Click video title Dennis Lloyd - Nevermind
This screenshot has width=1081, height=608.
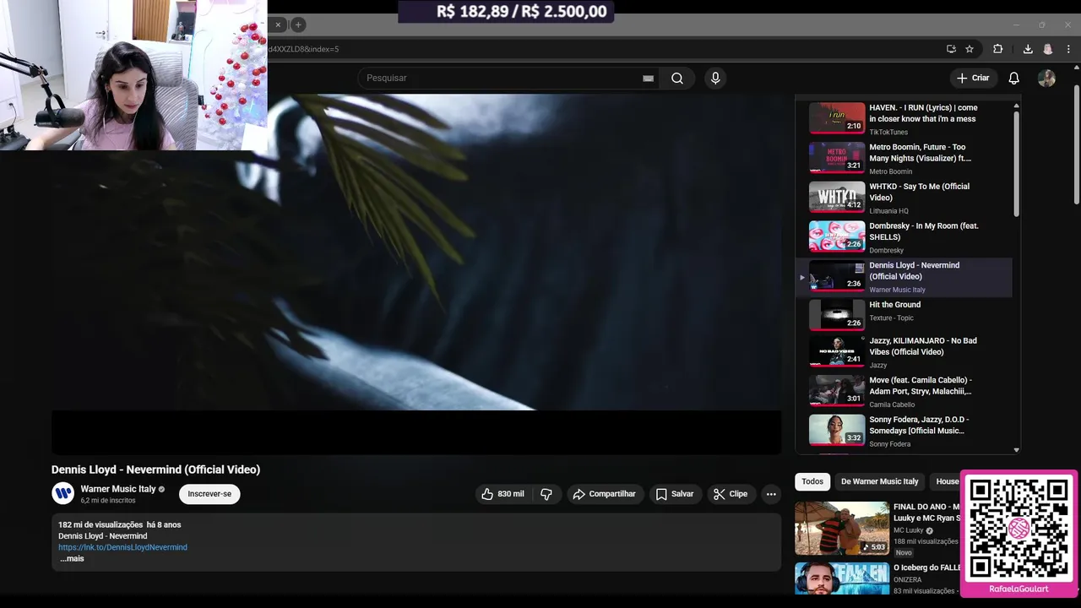point(155,470)
